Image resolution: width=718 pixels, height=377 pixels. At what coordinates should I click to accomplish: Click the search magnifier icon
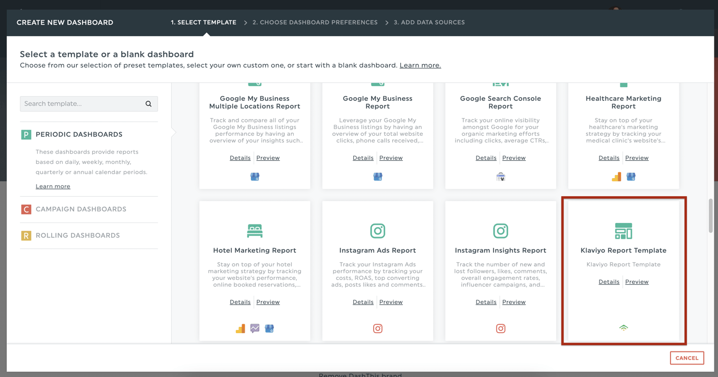149,104
